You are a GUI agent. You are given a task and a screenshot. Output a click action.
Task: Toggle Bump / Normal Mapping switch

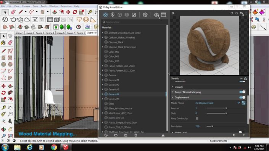[242, 92]
